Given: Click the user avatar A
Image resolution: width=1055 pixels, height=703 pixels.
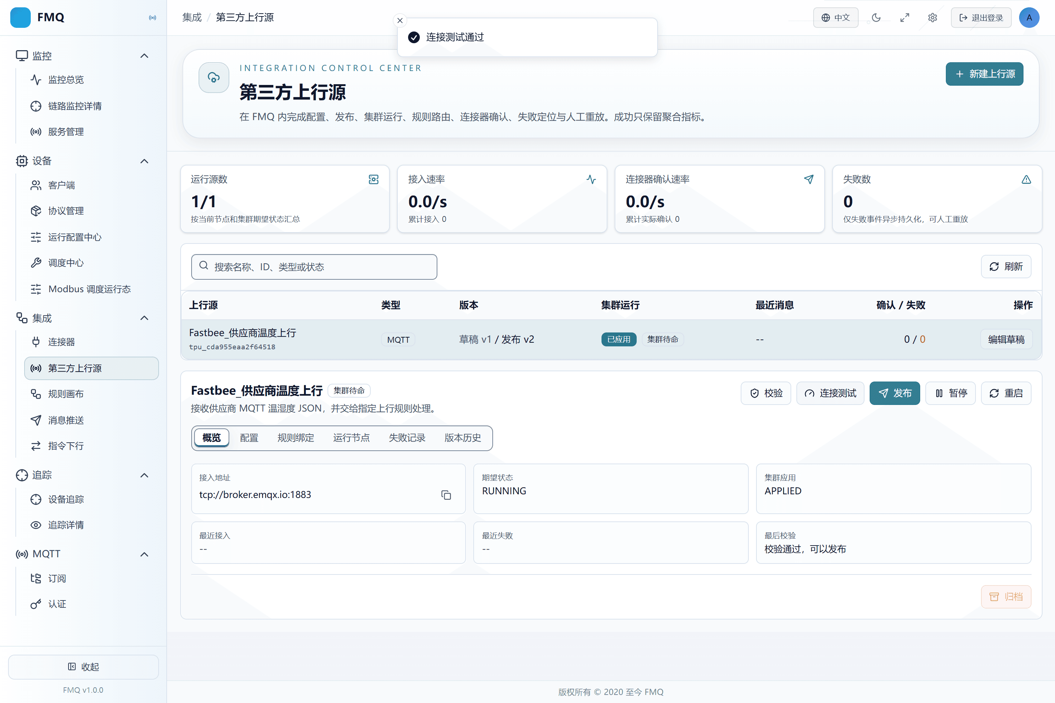Looking at the screenshot, I should pyautogui.click(x=1029, y=18).
